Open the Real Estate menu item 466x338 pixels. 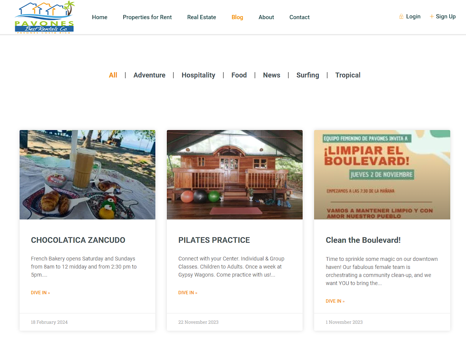tap(201, 17)
